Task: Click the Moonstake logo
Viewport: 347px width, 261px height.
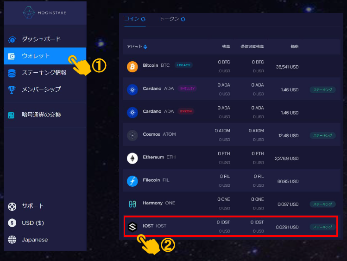Action: click(45, 13)
